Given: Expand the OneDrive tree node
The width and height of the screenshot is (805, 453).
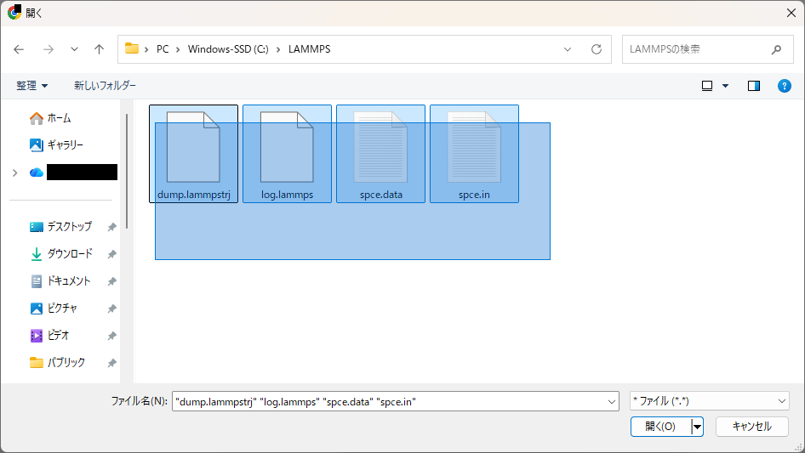Looking at the screenshot, I should point(14,173).
